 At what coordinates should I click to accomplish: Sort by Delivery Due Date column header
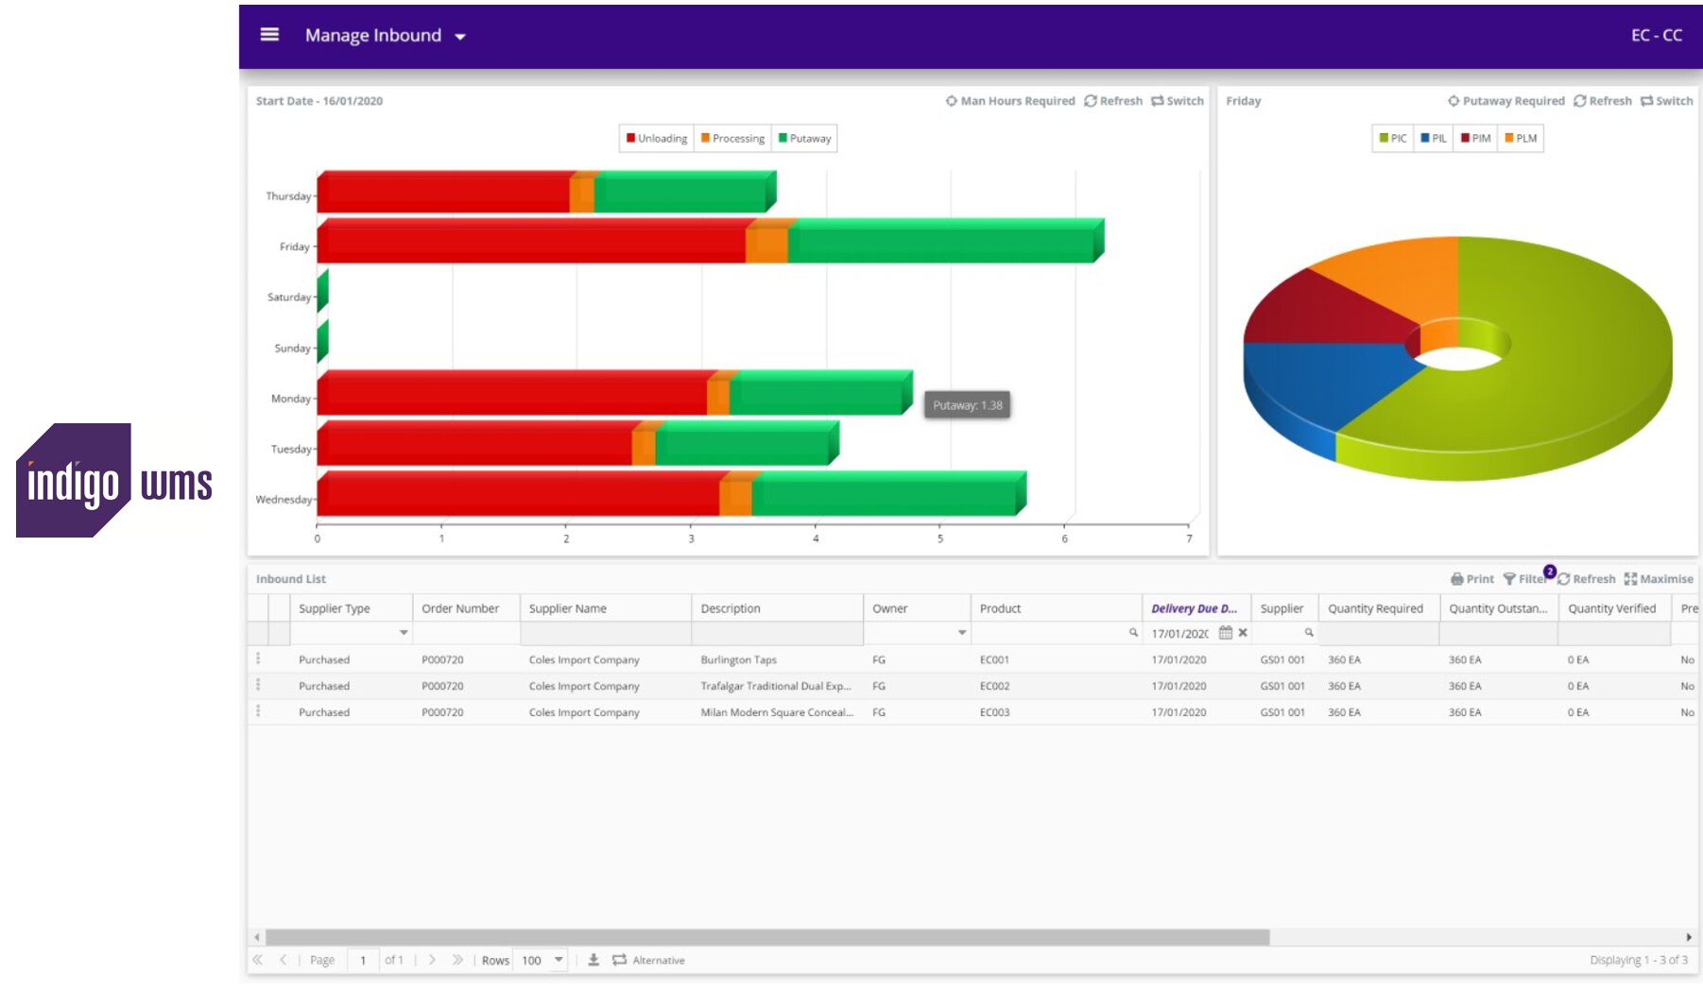tap(1193, 608)
